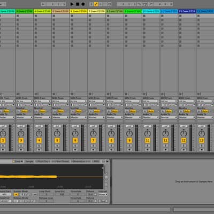
Task: Set track 11 Monitor to Auto
Action: point(169,111)
